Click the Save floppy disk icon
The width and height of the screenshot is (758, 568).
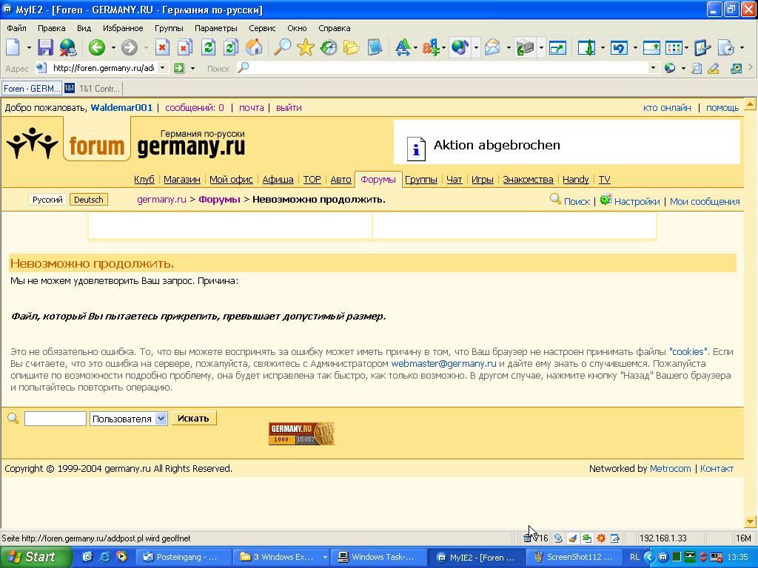tap(46, 48)
